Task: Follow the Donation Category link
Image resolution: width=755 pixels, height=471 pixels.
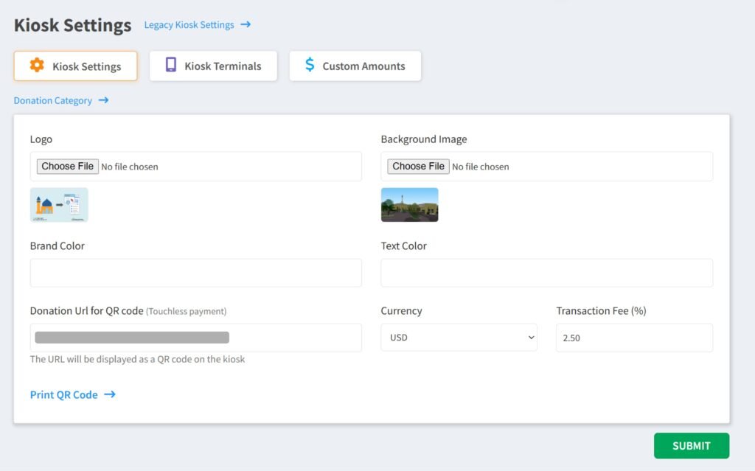Action: pyautogui.click(x=53, y=100)
